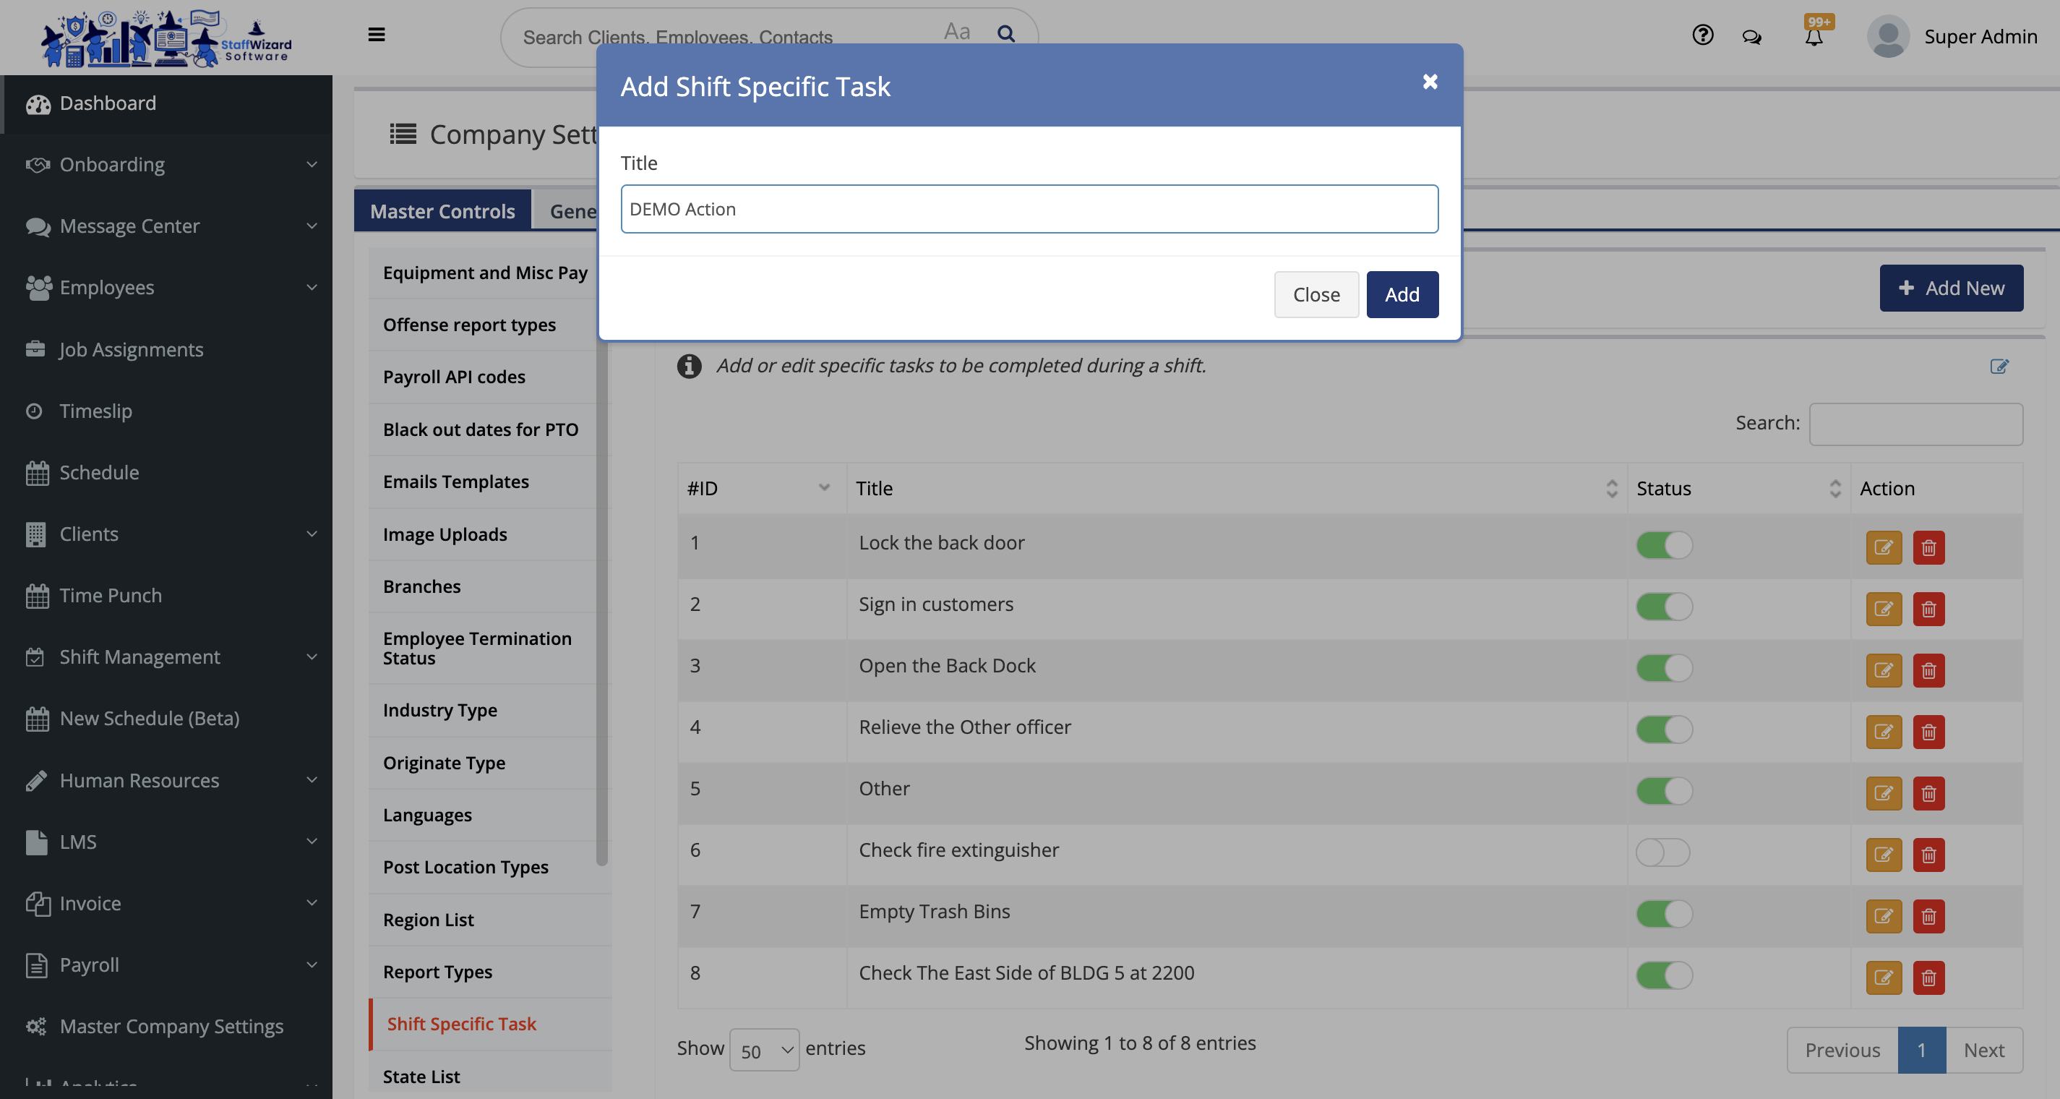
Task: Edit the Lock the back door task
Action: click(x=1883, y=547)
